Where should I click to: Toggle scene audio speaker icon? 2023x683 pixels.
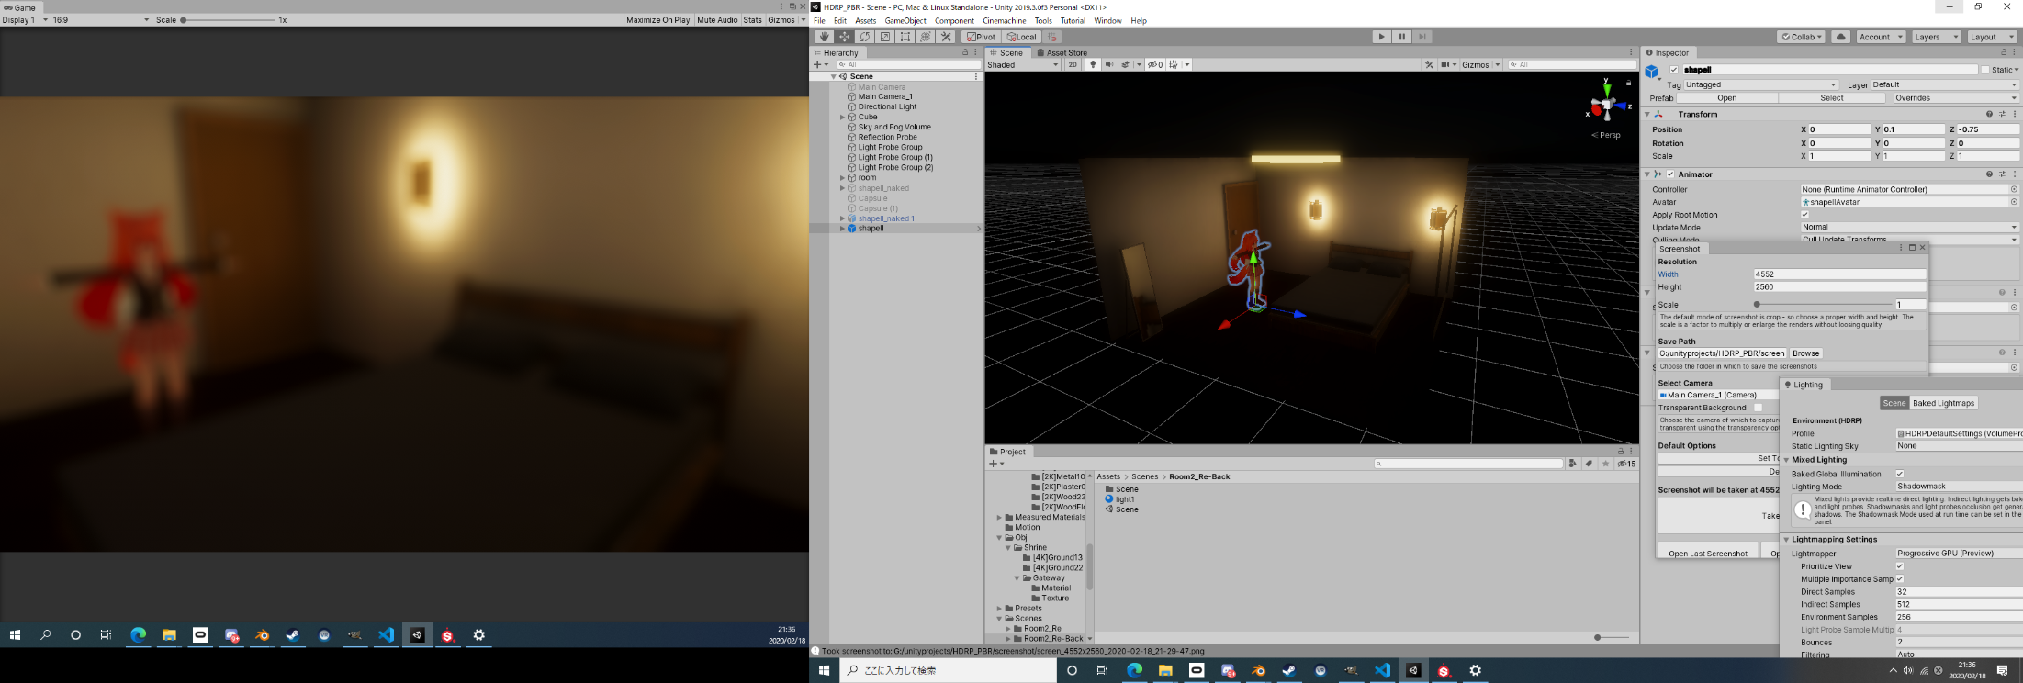click(1109, 64)
